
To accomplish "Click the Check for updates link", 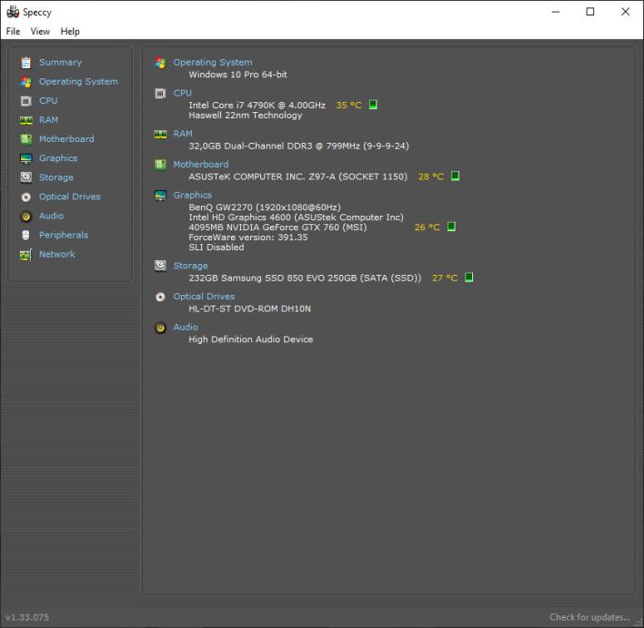I will [589, 617].
